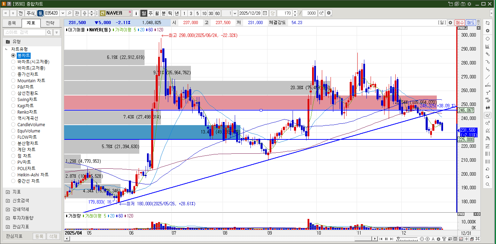Expand the 지표 tree node
Viewport: 496px width, 244px height.
(x=8, y=192)
